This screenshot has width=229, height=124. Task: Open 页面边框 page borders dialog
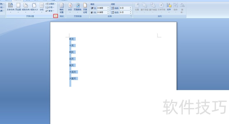tap(85, 9)
